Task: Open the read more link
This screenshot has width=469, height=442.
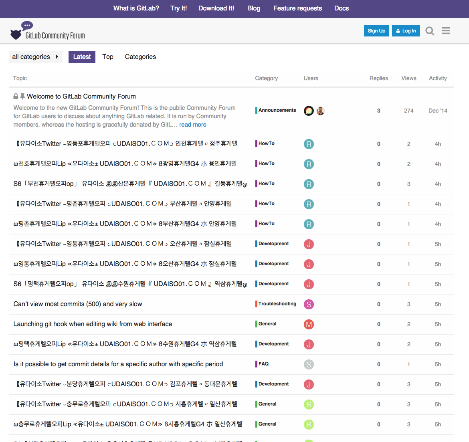Action: 193,125
